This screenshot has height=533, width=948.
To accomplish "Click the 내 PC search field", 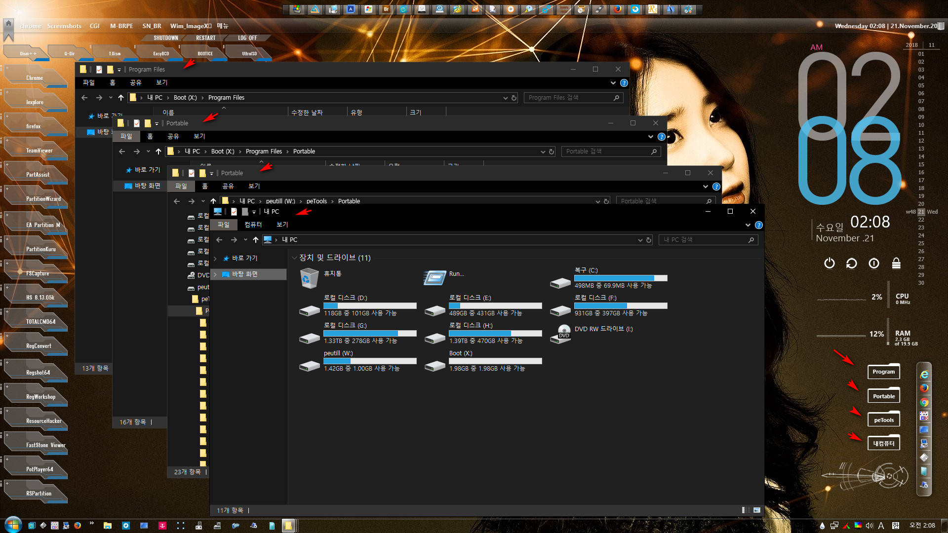I will (708, 240).
